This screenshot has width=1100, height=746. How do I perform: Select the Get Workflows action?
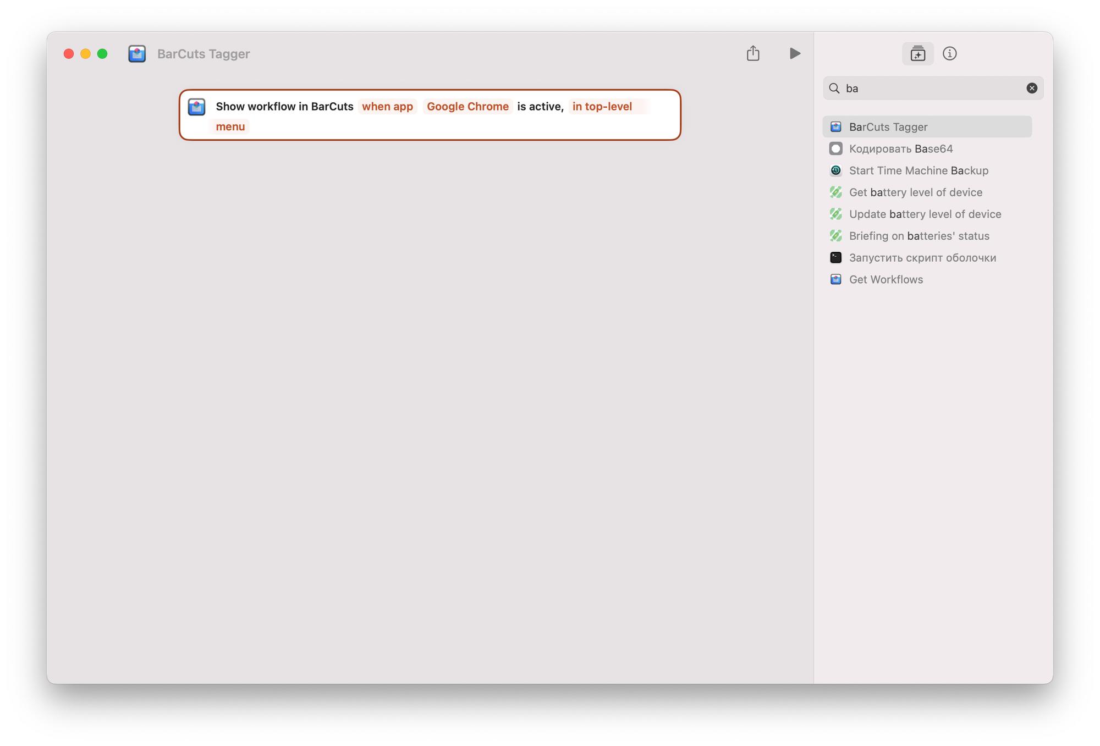point(886,279)
